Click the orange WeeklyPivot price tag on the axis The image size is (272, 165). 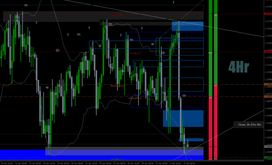coord(268,96)
